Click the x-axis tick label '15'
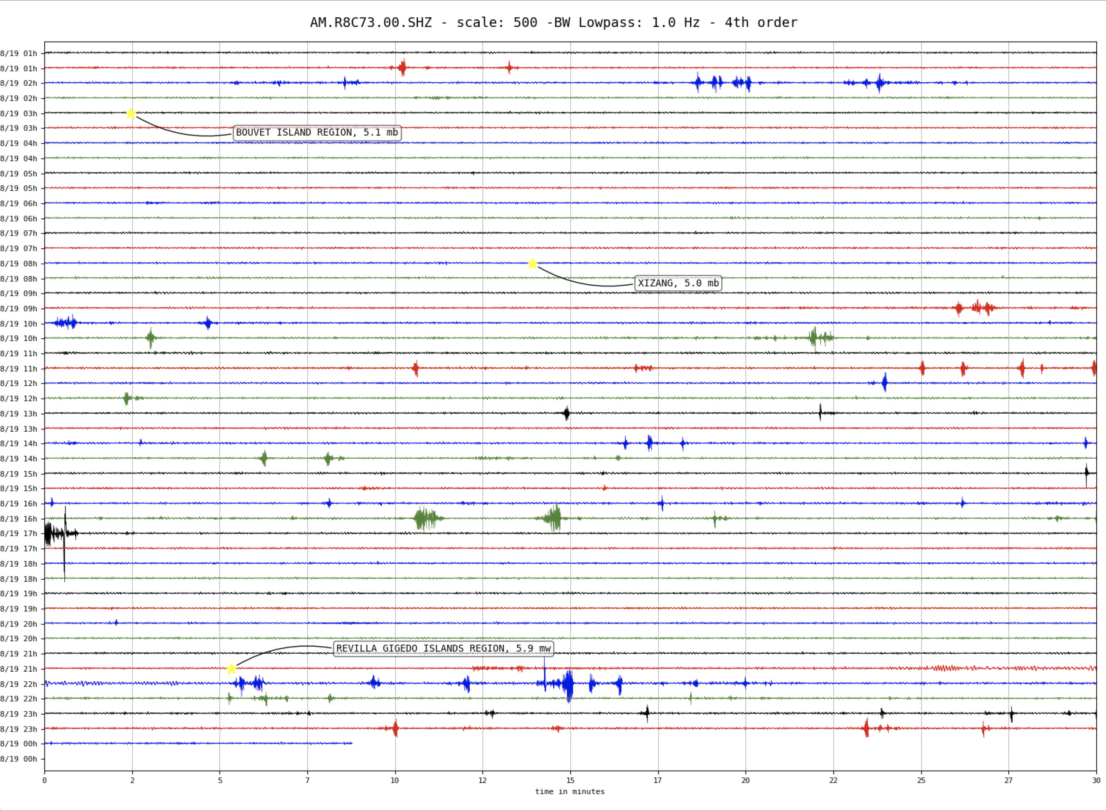1106x810 pixels. pyautogui.click(x=570, y=781)
